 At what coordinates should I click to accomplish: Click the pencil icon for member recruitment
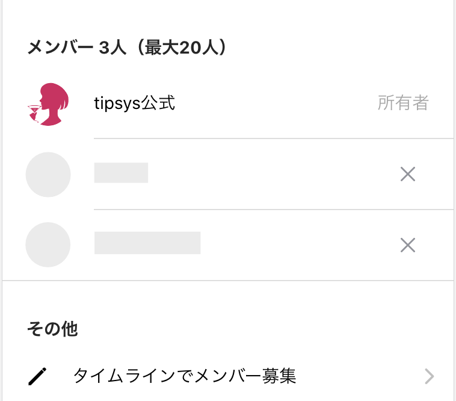(x=37, y=376)
